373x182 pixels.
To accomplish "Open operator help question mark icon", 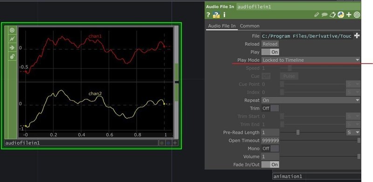I will click(208, 15).
